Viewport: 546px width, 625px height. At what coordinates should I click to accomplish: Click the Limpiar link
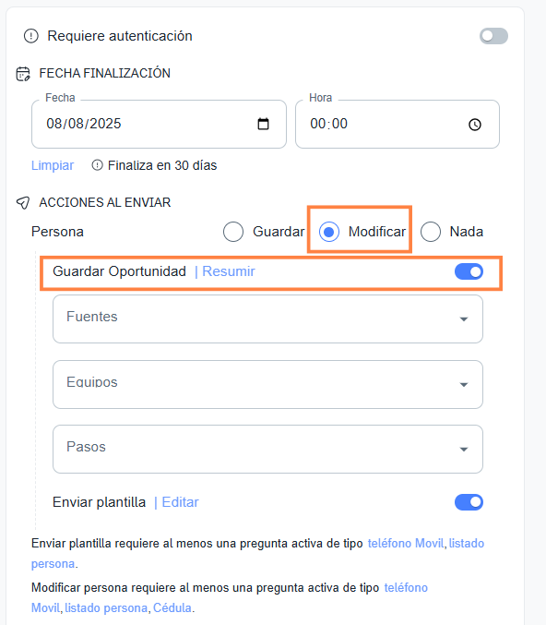[x=53, y=165]
